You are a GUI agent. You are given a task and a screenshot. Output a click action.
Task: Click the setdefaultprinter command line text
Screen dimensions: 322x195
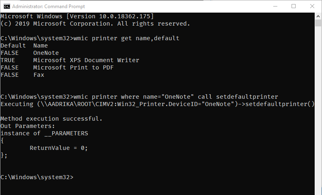(139, 97)
